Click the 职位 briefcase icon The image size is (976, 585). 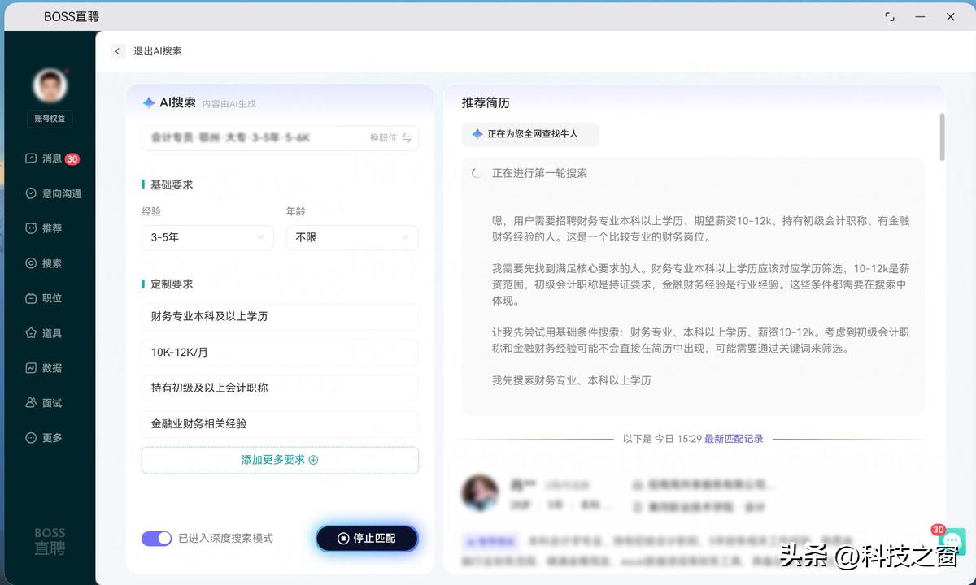(31, 299)
